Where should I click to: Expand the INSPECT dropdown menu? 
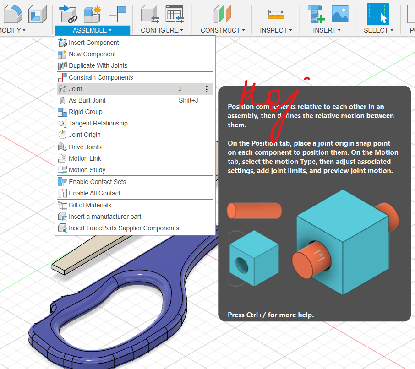[x=276, y=30]
